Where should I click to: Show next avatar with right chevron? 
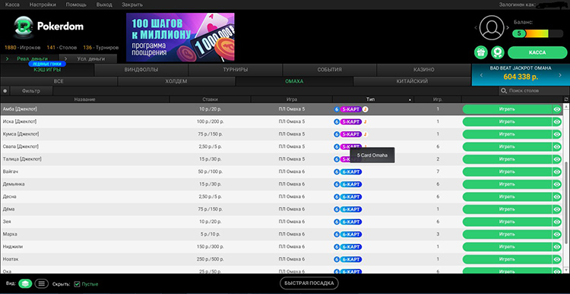508,28
